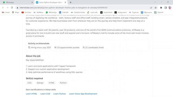
Task: Click the Django skill tag
Action: coord(40,83)
